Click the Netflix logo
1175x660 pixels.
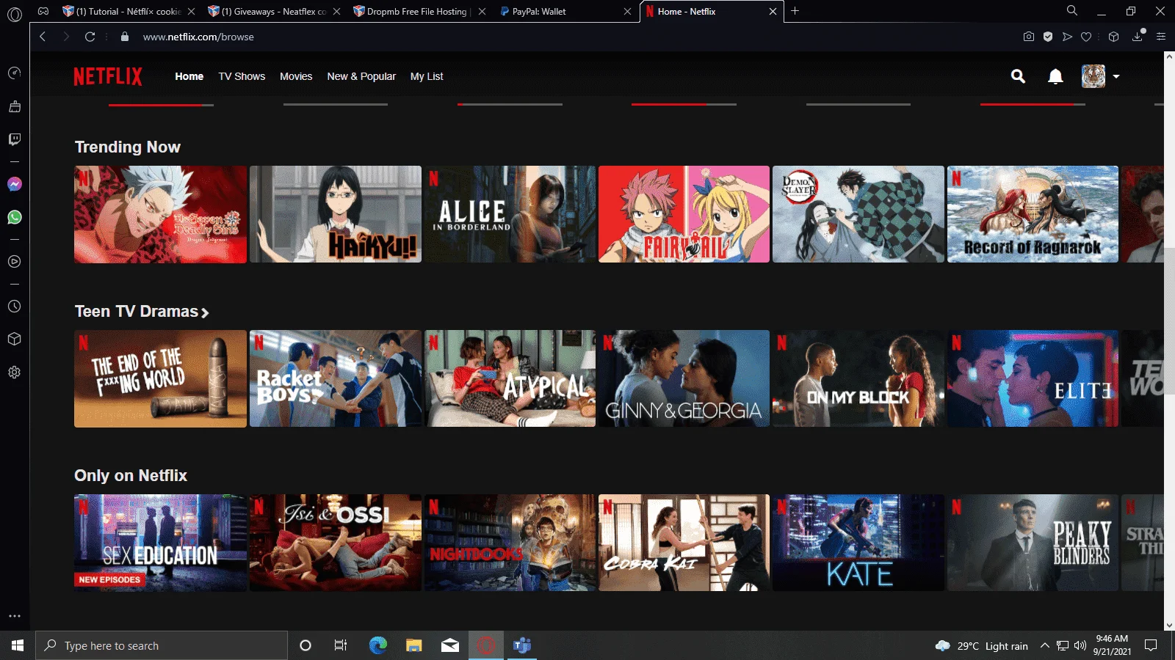pyautogui.click(x=108, y=76)
